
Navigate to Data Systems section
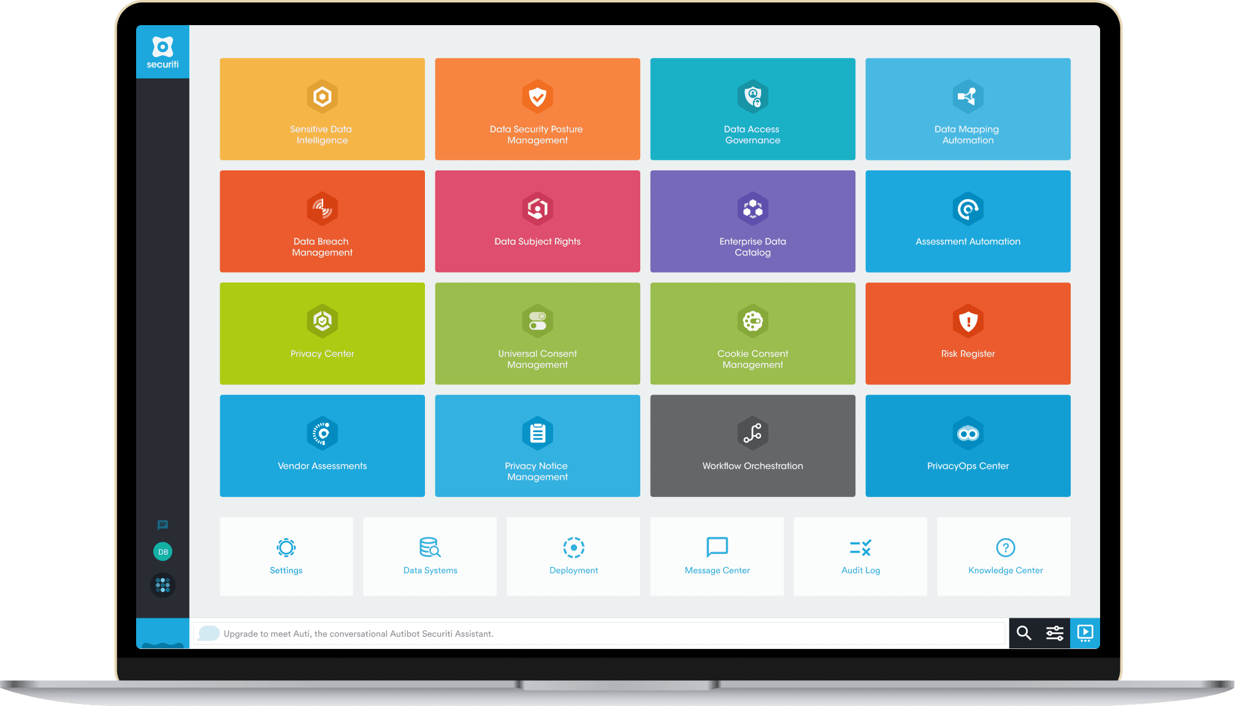pos(430,560)
